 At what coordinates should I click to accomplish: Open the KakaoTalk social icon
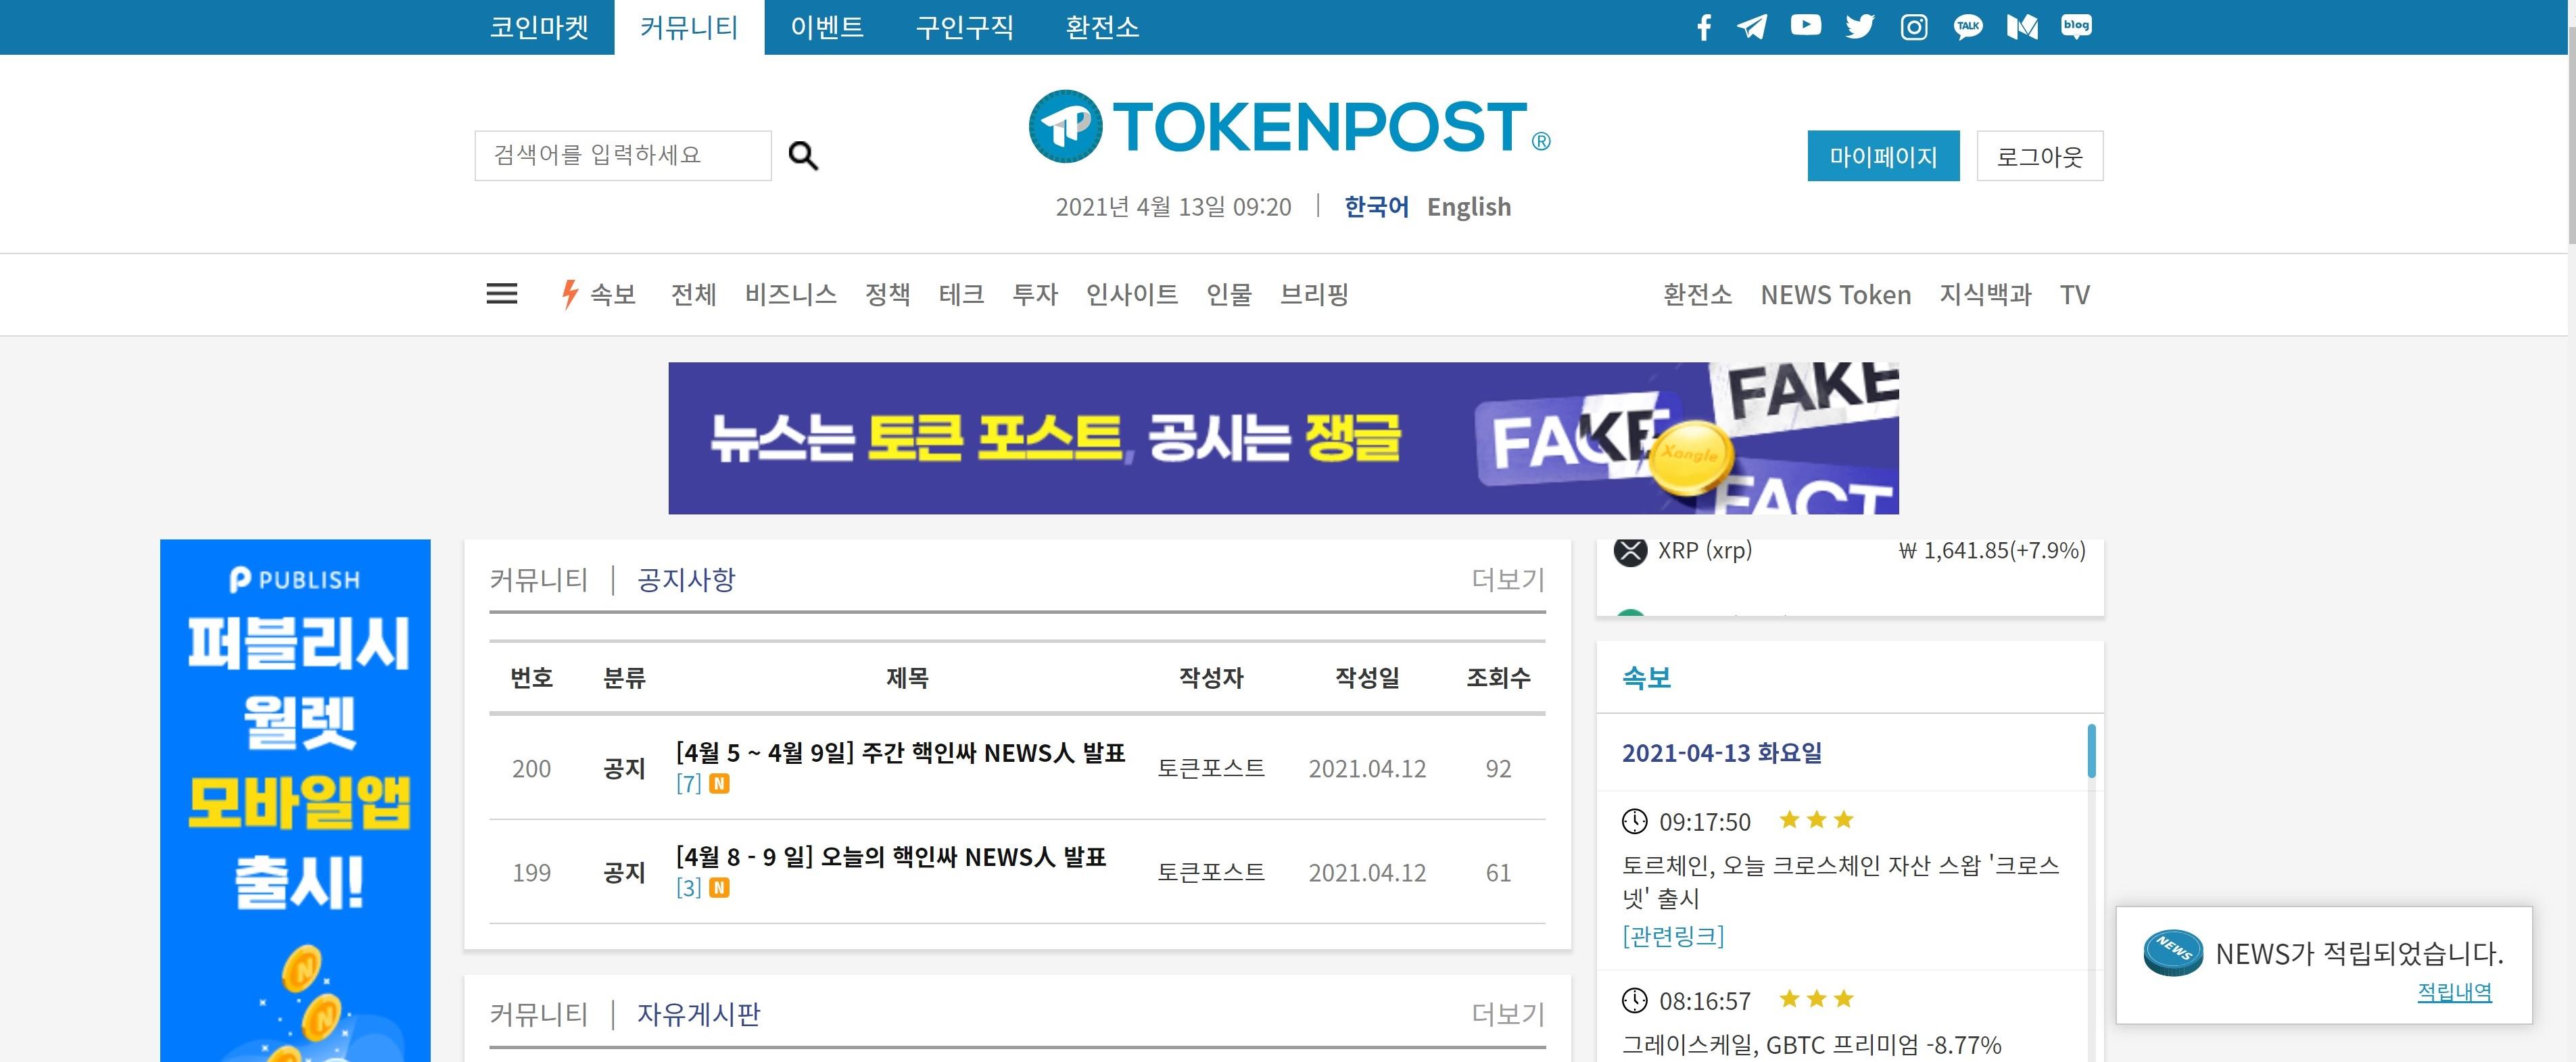pyautogui.click(x=1968, y=27)
